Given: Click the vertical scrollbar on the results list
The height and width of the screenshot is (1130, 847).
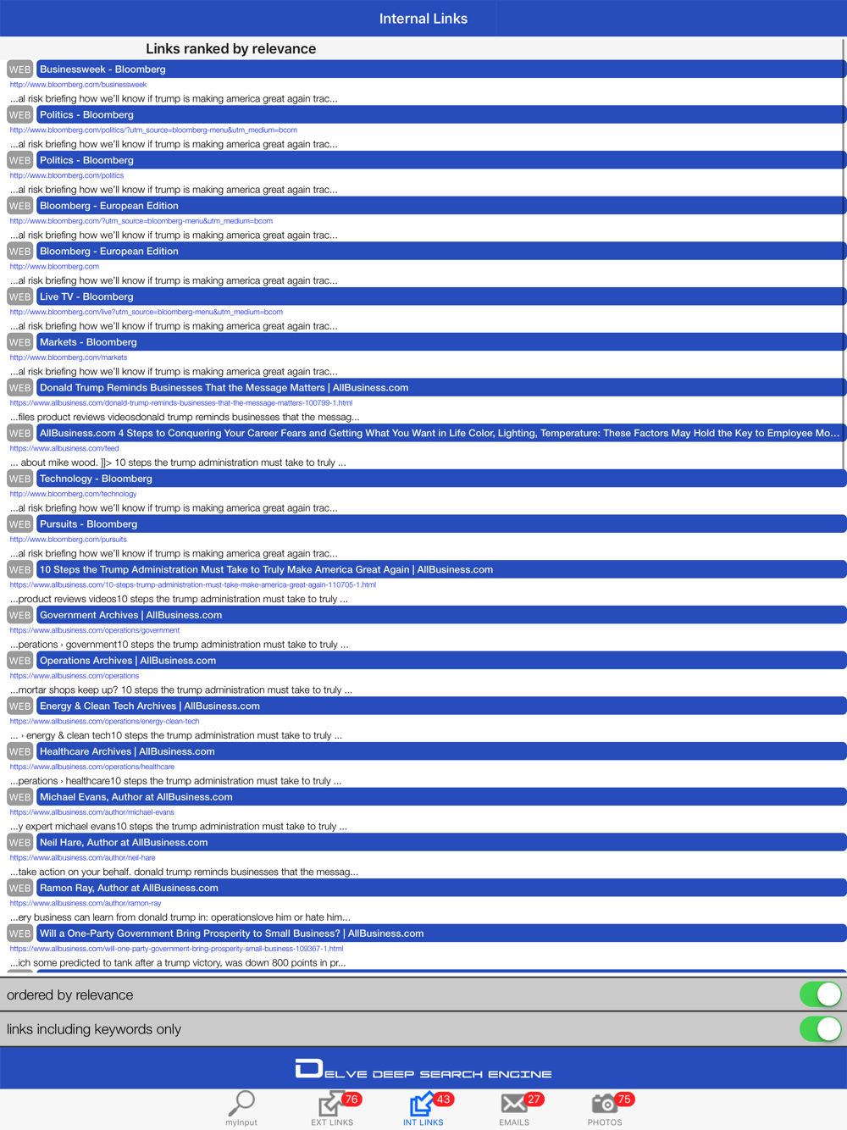Looking at the screenshot, I should [844, 254].
